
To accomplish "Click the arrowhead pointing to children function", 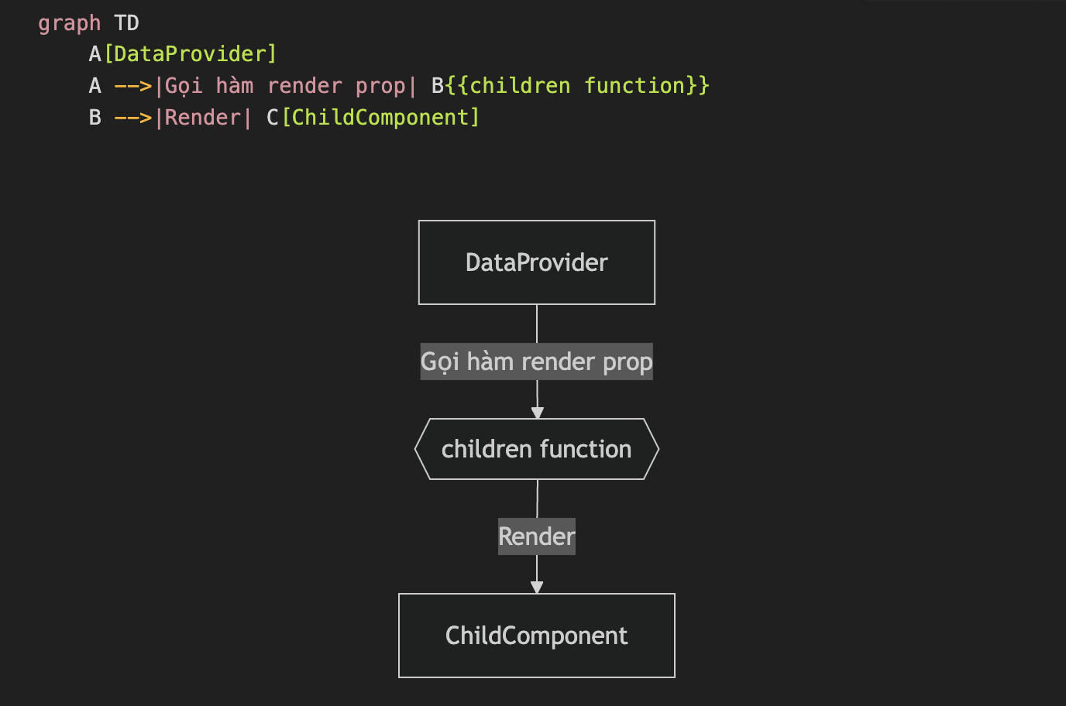I will point(538,413).
